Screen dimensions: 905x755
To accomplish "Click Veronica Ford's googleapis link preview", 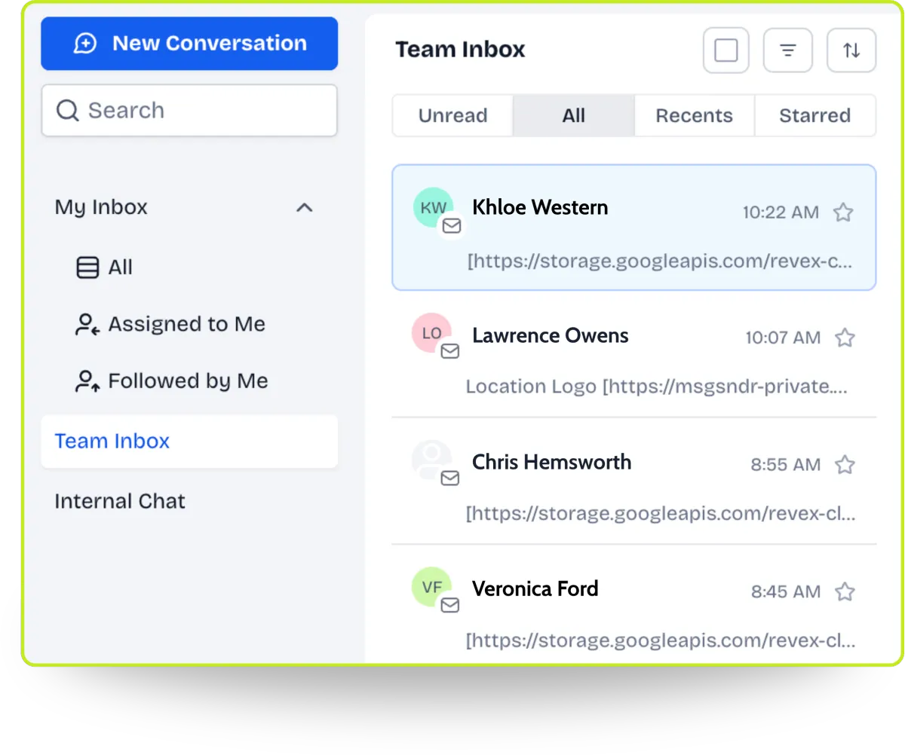I will (661, 641).
